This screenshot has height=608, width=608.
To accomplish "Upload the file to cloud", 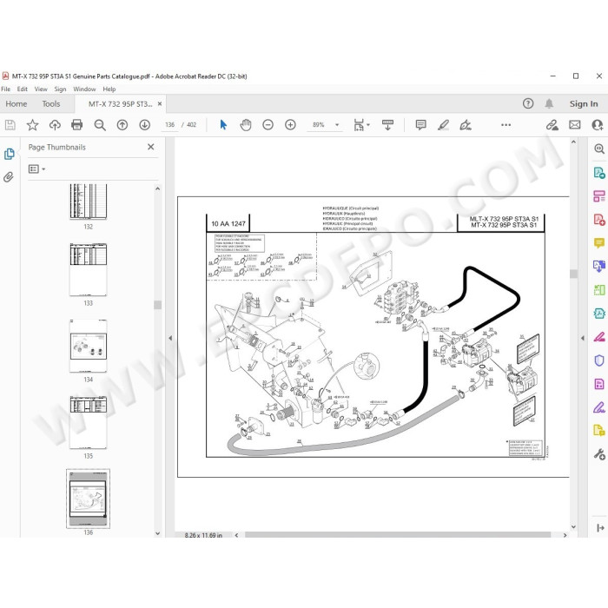I will [55, 125].
